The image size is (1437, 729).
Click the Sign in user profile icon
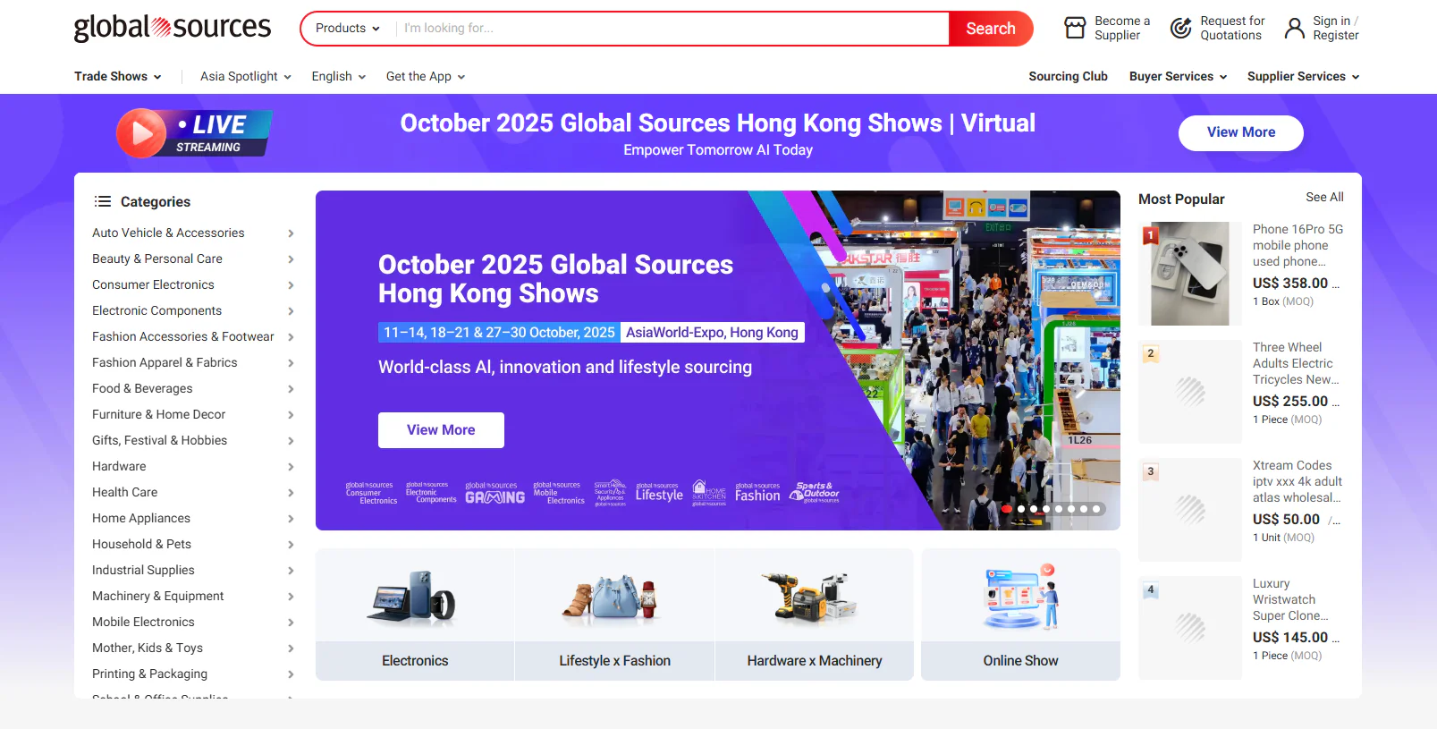pos(1295,29)
